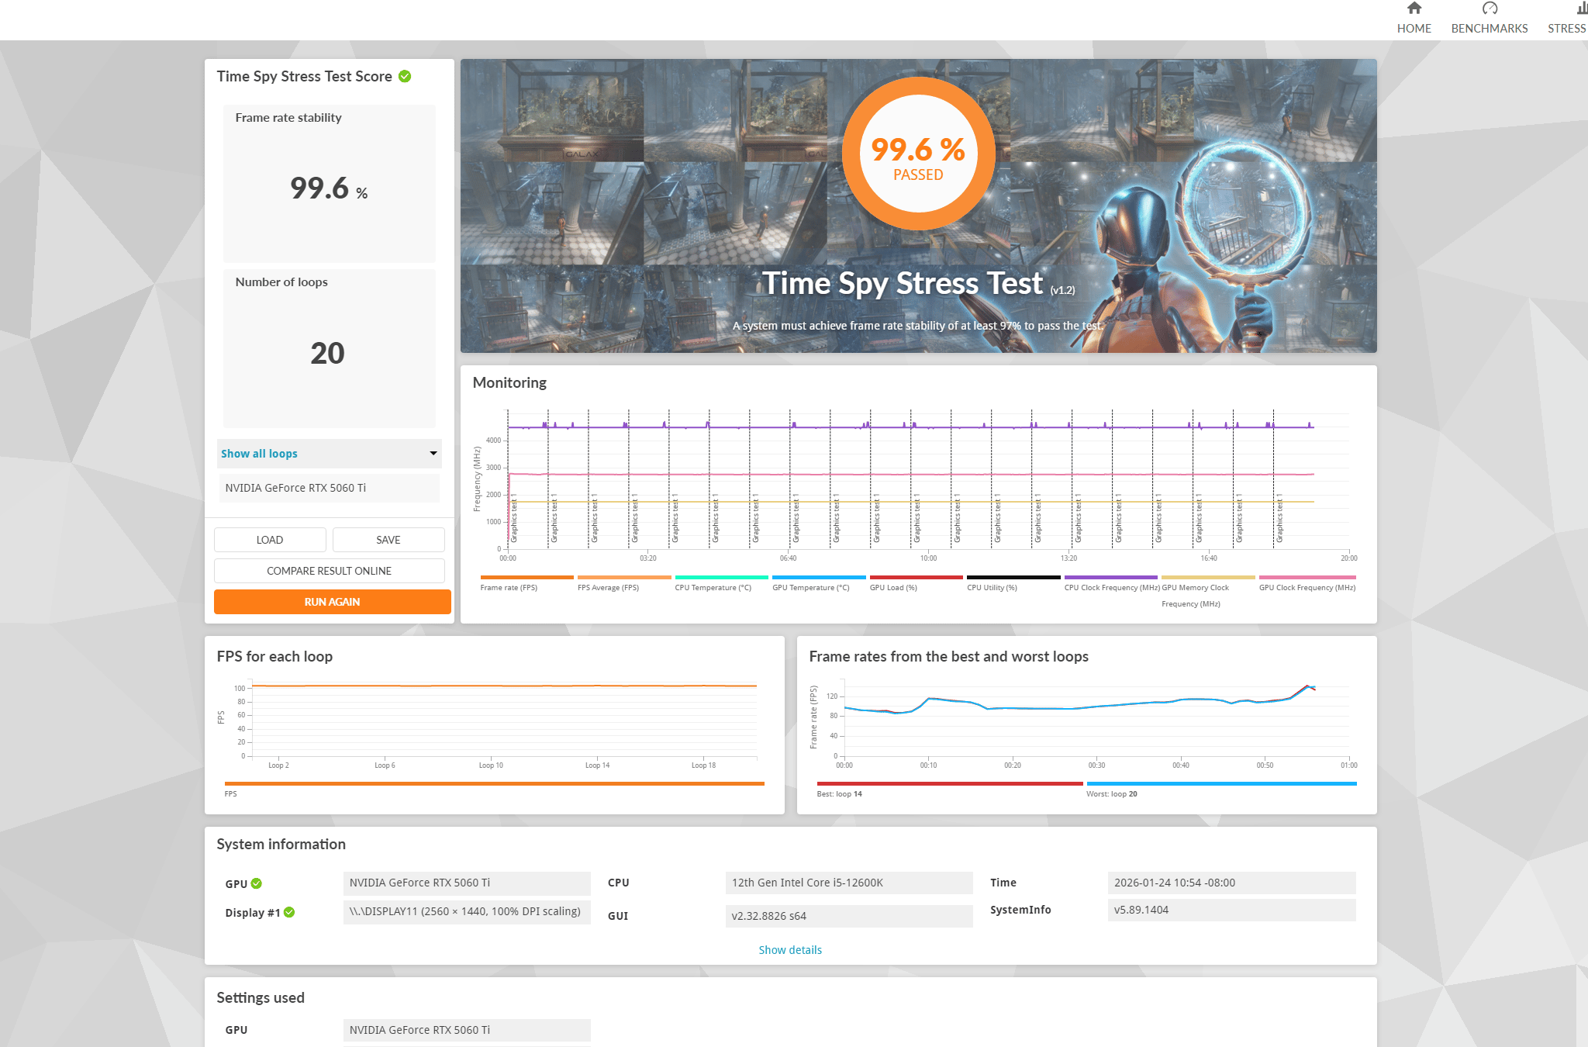1588x1047 pixels.
Task: Click the green GPU validation checkmark
Action: 257,883
